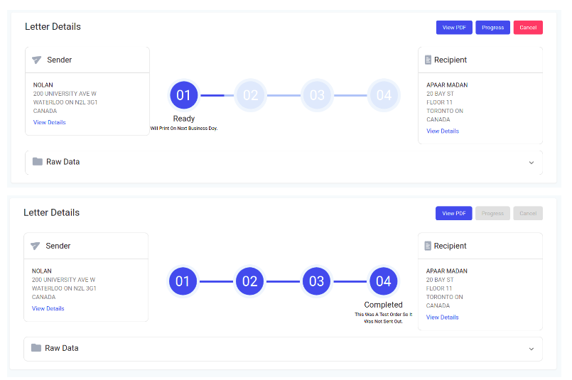Image resolution: width=572 pixels, height=380 pixels.
Task: Expand the bottom Raw Data chevron
Action: (531, 349)
